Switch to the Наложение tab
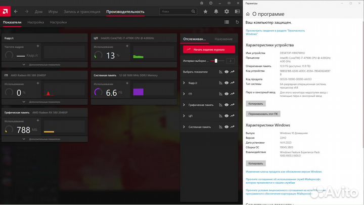The width and height of the screenshot is (364, 205). (x=223, y=39)
